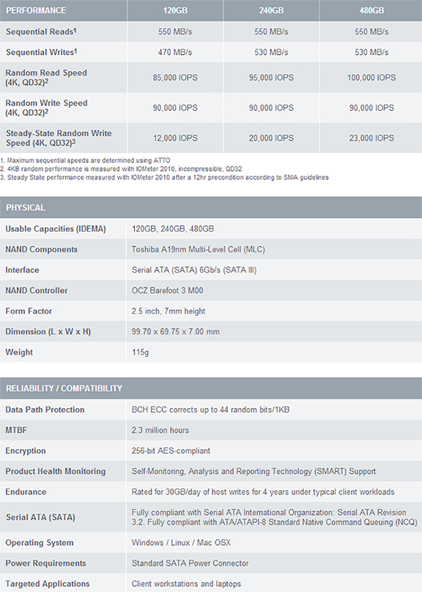Viewport: 422px width, 592px height.
Task: Click the Windows / Linux / Mac OSX value
Action: pyautogui.click(x=181, y=542)
